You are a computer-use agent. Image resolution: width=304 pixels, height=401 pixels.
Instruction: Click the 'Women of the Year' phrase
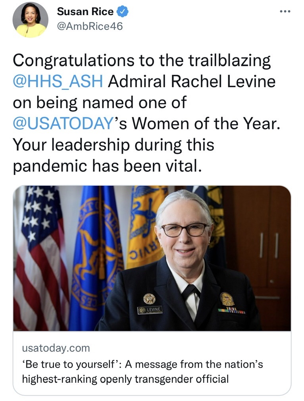click(x=206, y=123)
